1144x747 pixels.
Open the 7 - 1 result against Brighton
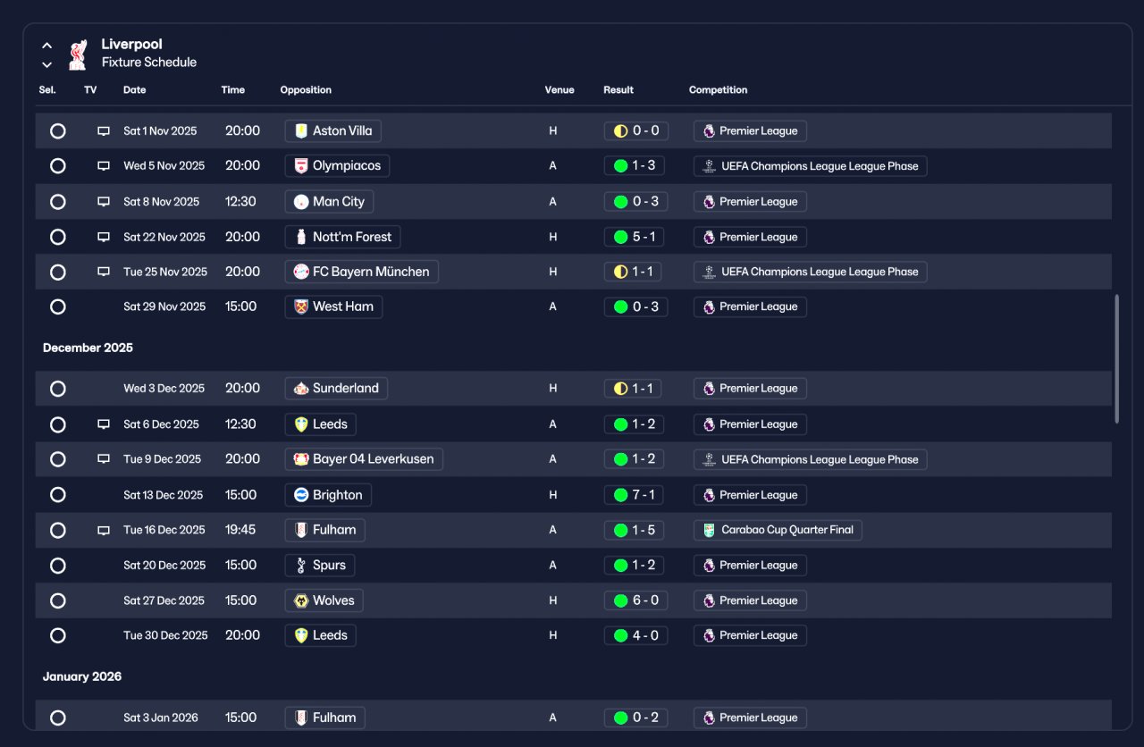(x=635, y=495)
